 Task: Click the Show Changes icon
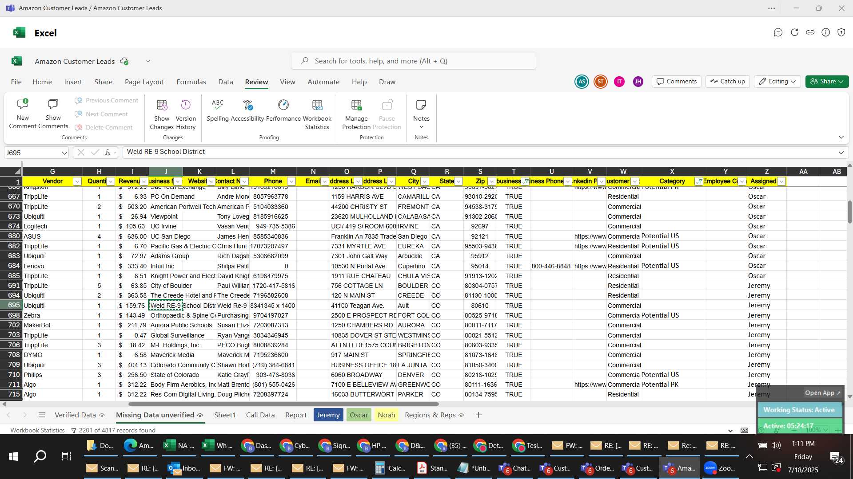pyautogui.click(x=162, y=105)
